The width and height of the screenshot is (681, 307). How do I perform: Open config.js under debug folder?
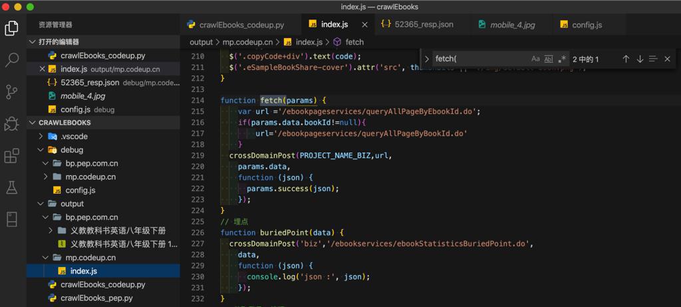click(x=103, y=190)
